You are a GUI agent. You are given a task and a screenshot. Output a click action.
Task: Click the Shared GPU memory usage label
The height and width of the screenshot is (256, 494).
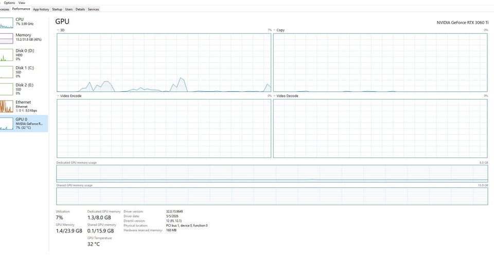point(74,185)
